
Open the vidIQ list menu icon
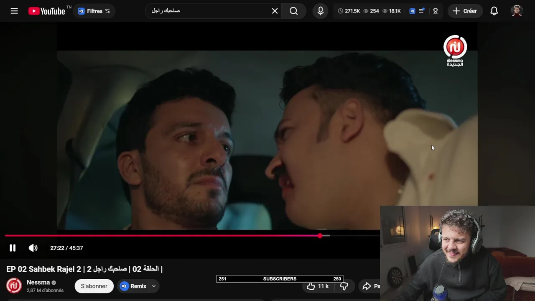(422, 11)
